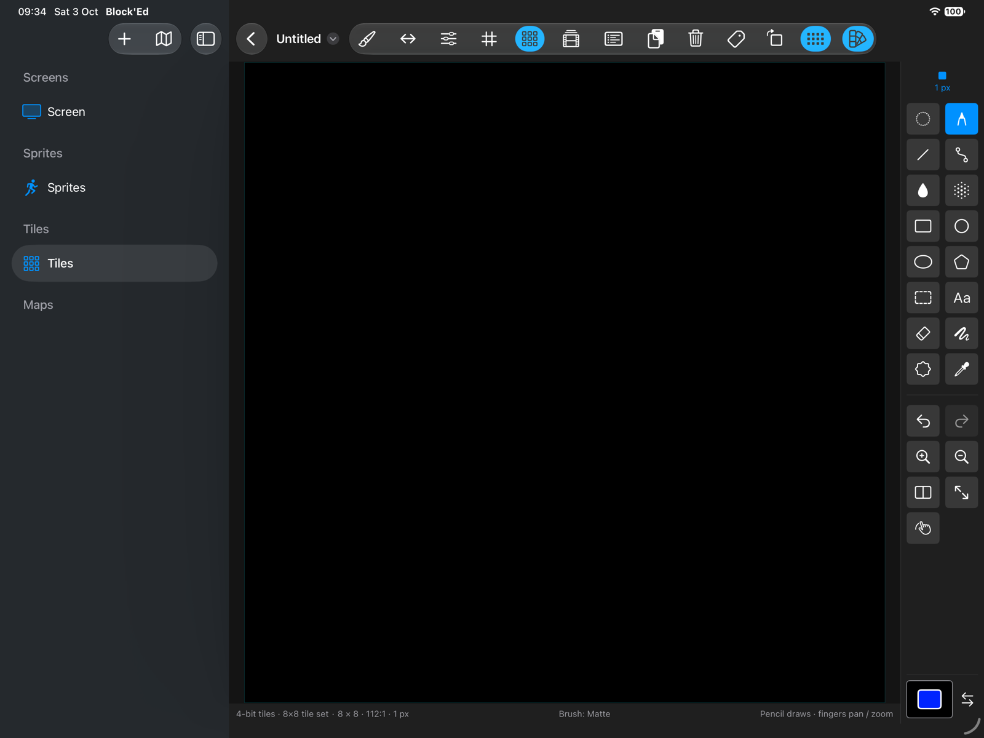
Task: Choose the ellipse shape tool
Action: pyautogui.click(x=923, y=262)
